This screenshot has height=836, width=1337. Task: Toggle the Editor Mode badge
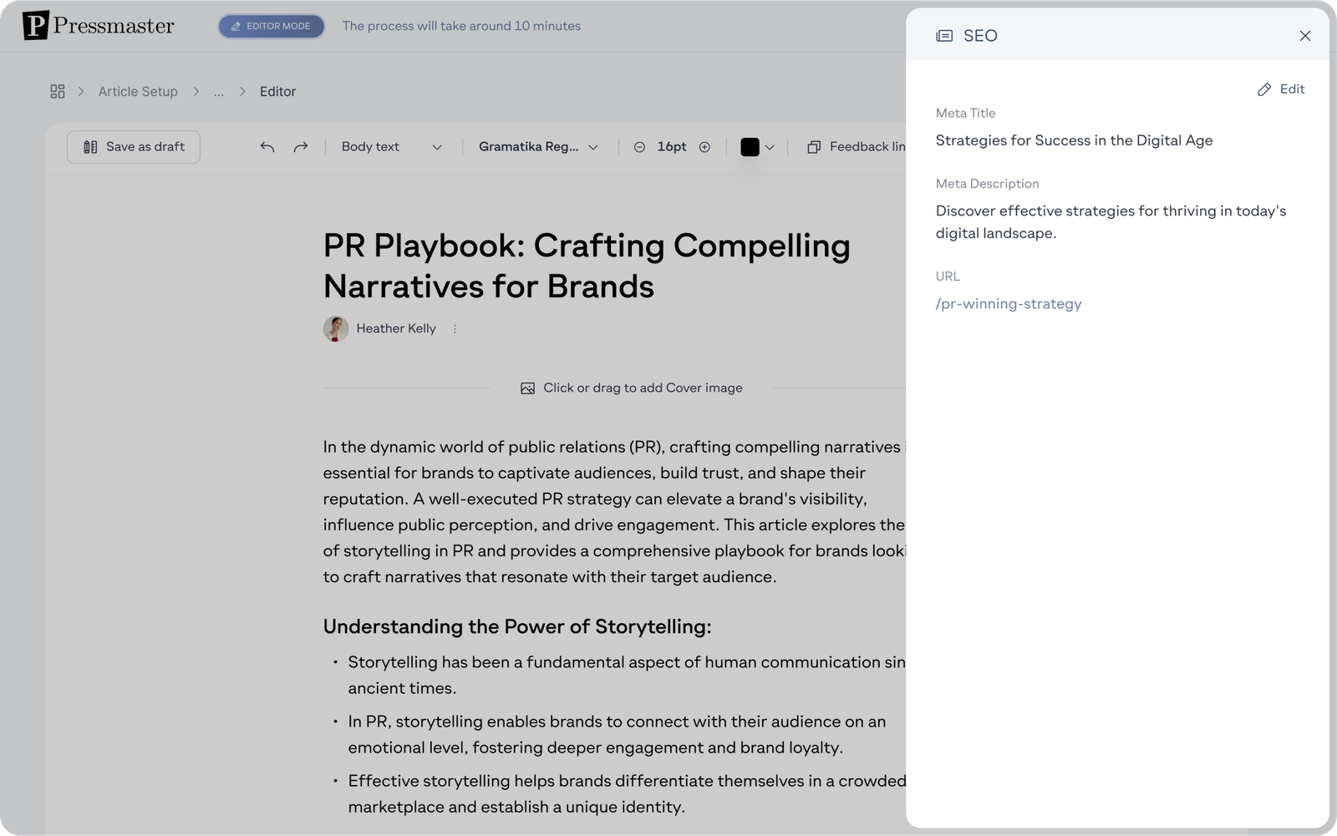(272, 26)
